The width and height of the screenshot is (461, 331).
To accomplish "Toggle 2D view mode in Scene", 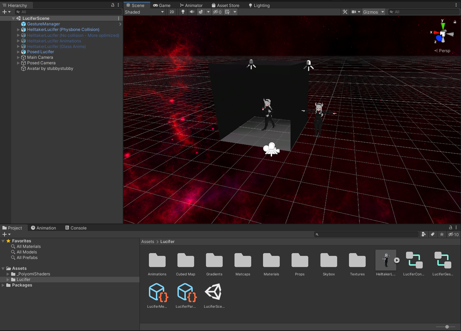I will coord(172,12).
